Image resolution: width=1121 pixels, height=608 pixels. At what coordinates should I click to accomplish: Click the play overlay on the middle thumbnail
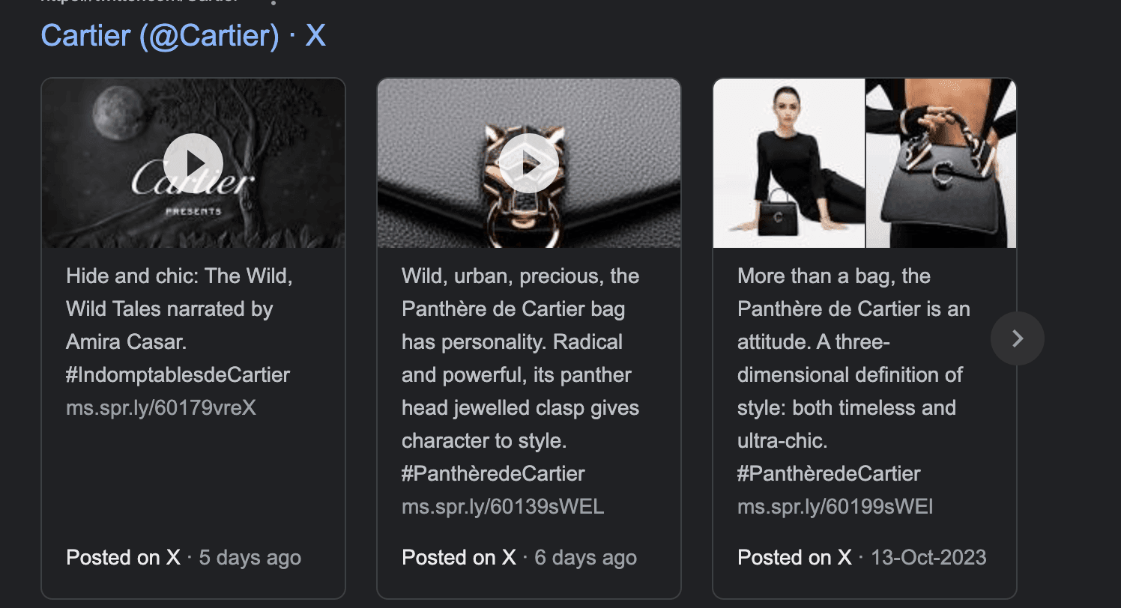529,163
